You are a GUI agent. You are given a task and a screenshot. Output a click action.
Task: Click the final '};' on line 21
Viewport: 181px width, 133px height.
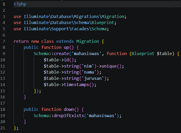coord(16,128)
